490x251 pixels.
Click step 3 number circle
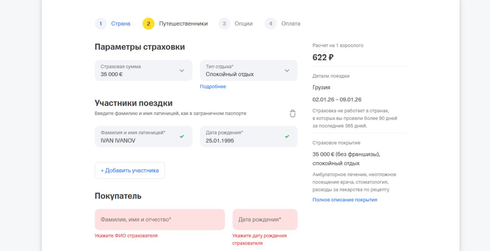[x=224, y=24]
